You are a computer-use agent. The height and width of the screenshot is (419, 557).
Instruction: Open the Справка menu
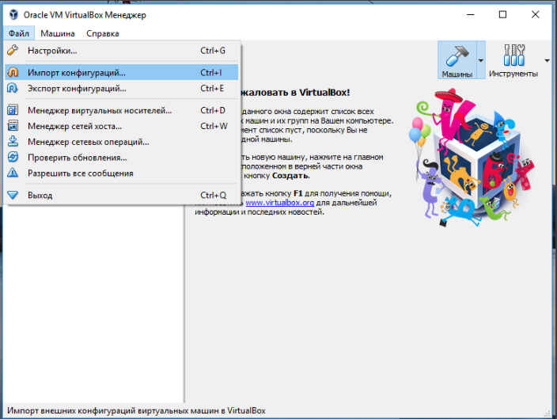tap(103, 33)
